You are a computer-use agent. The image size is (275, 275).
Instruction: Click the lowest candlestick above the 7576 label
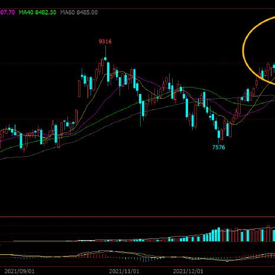[x=219, y=134]
